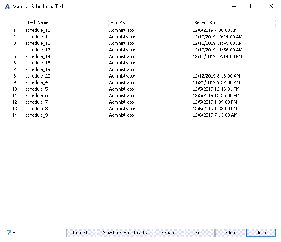The image size is (281, 242).
Task: Click the application logo in title bar
Action: coord(7,7)
